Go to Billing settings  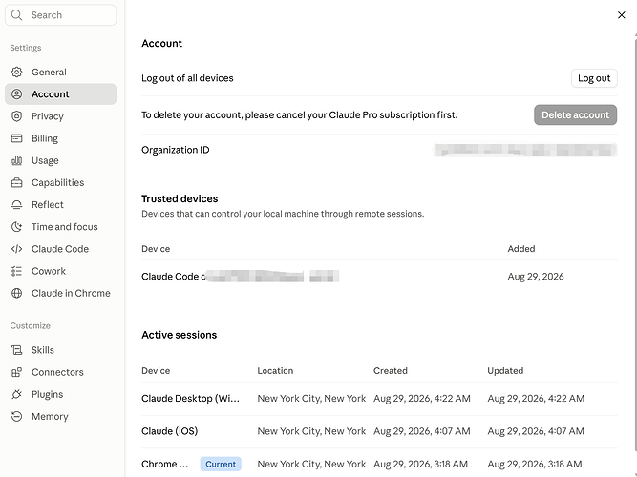pyautogui.click(x=60, y=138)
